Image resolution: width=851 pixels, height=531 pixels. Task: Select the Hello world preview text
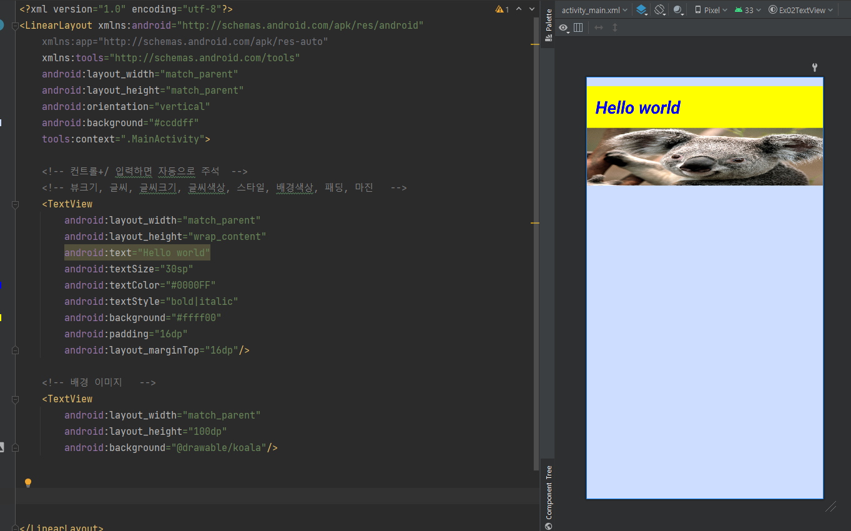637,107
